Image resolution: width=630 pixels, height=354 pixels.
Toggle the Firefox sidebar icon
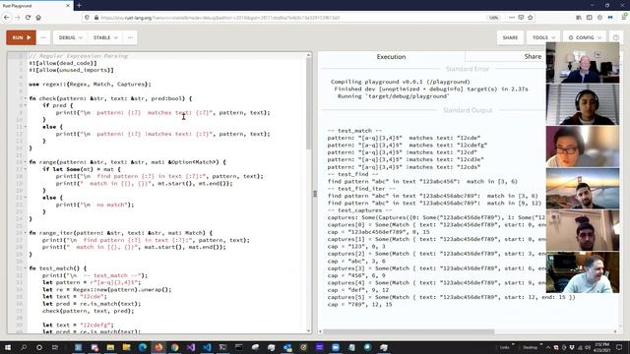[x=589, y=18]
